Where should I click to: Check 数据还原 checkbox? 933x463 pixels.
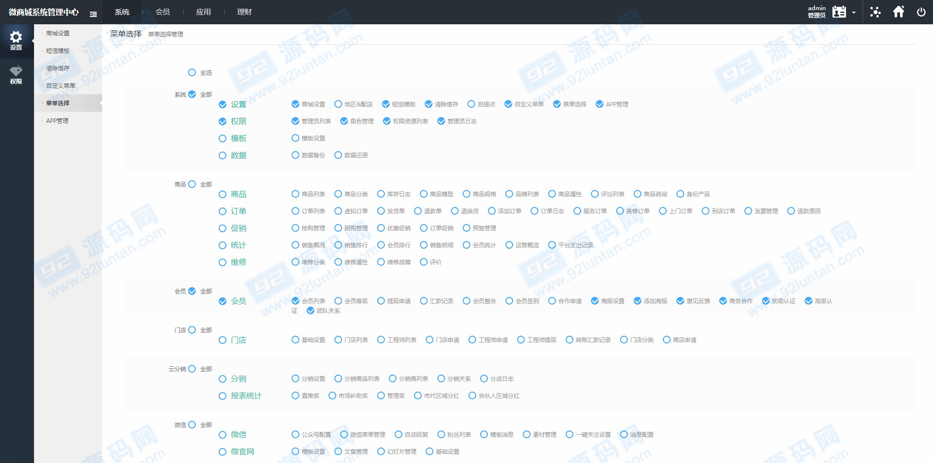click(338, 155)
